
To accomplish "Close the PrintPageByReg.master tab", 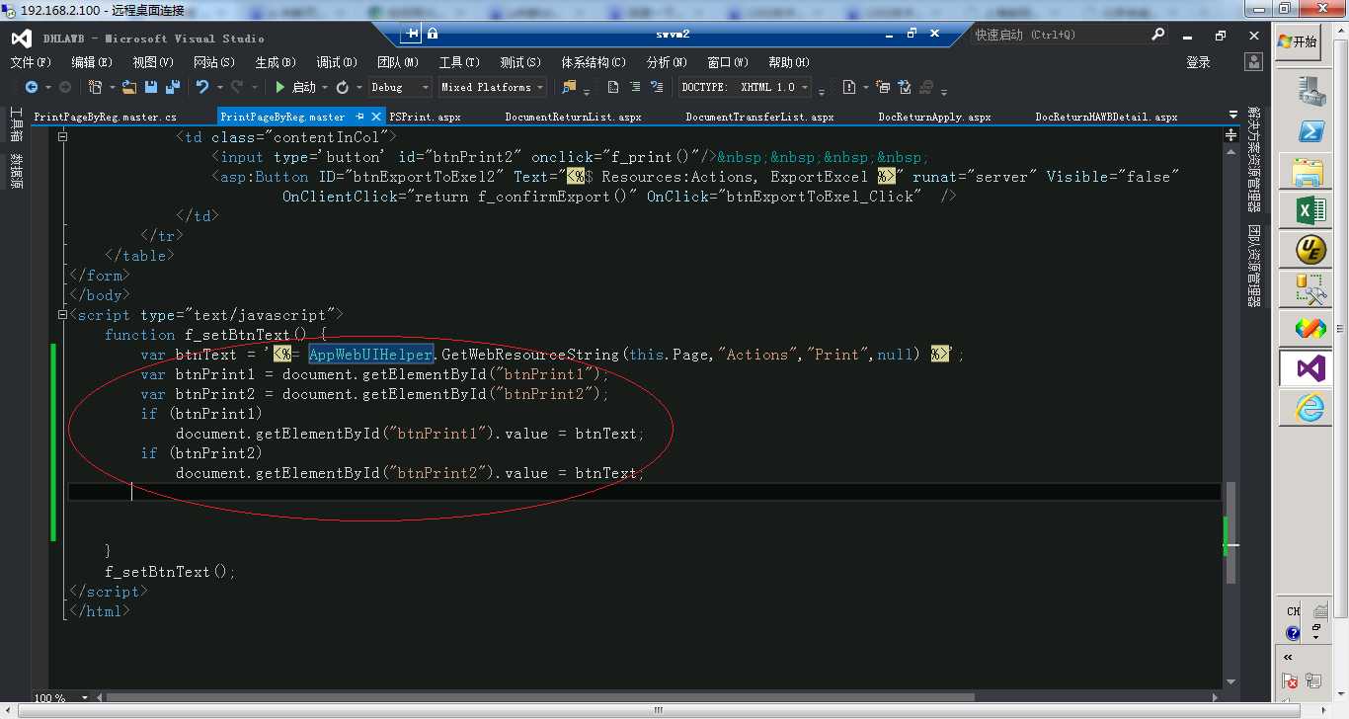I will click(376, 117).
